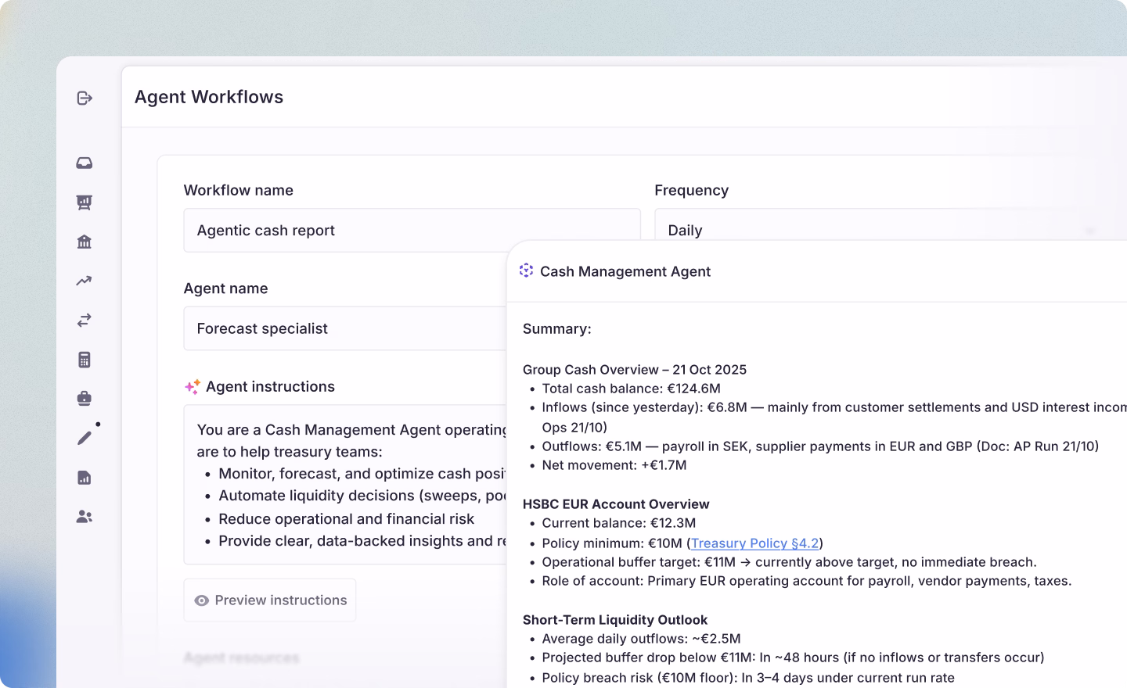Click the sparkle icon beside Agent instructions
Image resolution: width=1127 pixels, height=688 pixels.
[x=193, y=387]
